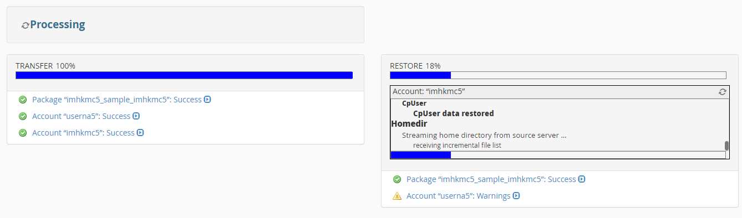Expand details arrow for the userna5 Warnings entry
Viewport: 742px width, 218px height.
point(516,196)
